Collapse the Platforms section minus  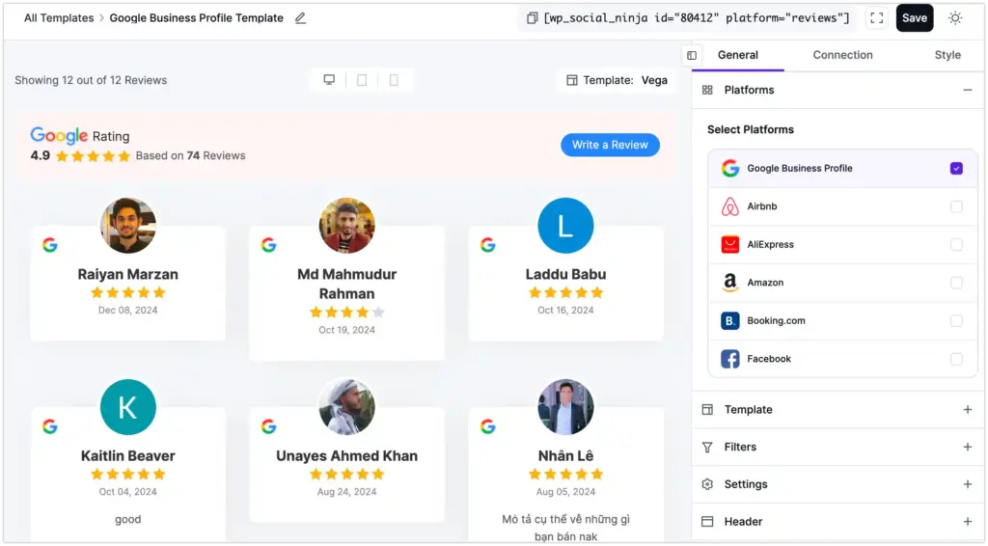[x=967, y=90]
